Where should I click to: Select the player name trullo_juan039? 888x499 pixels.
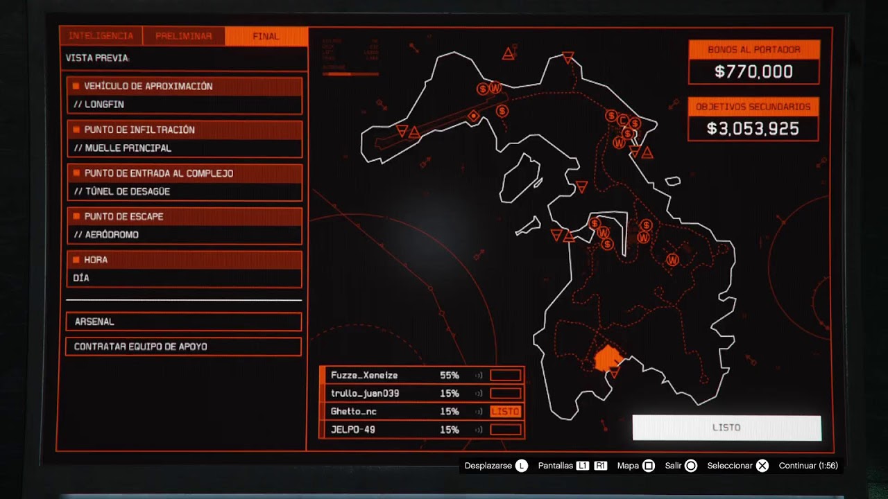click(365, 394)
